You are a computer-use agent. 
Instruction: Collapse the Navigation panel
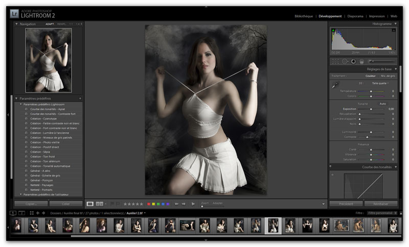pyautogui.click(x=16, y=24)
